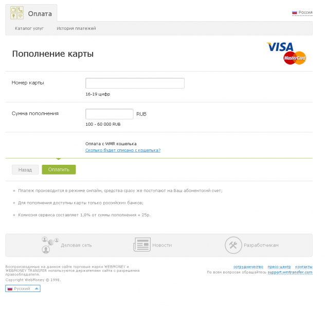The height and width of the screenshot is (309, 325).
Task: Open the Новости newspaper icon
Action: tap(142, 245)
